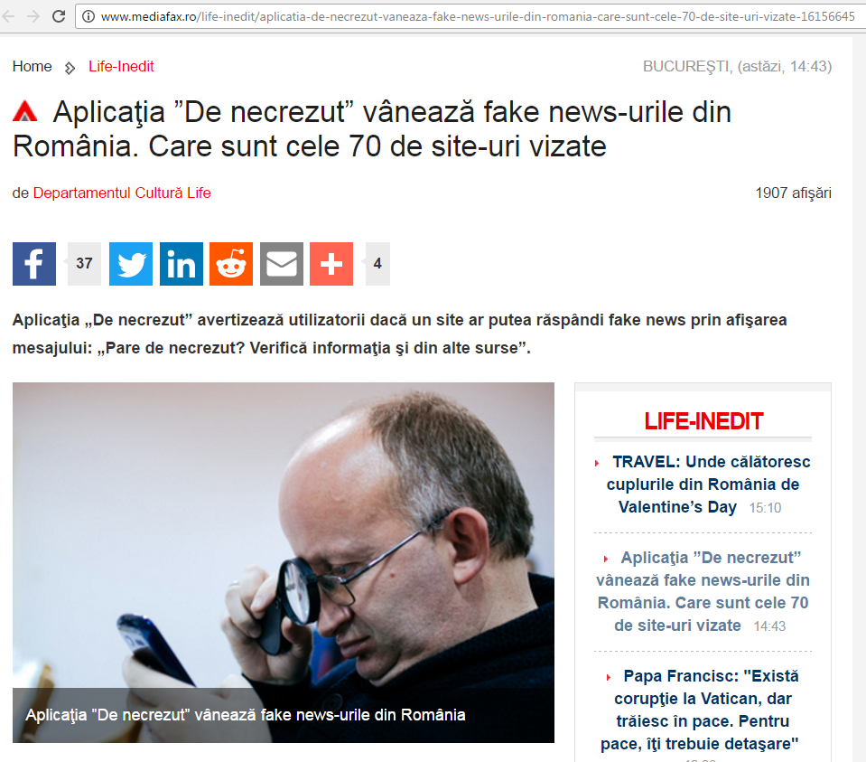Open sidebar article about De necrezut app
Image resolution: width=866 pixels, height=762 pixels.
point(703,591)
